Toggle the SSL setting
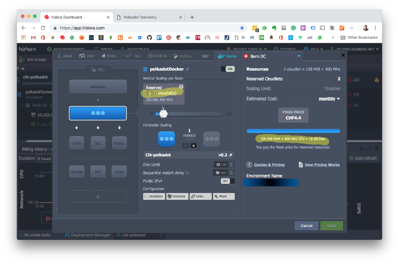 pyautogui.click(x=98, y=69)
